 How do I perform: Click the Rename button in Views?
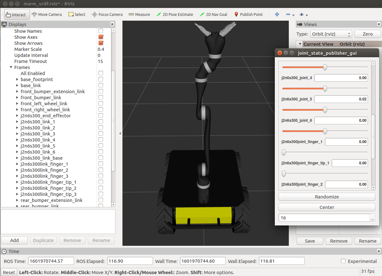coord(368,241)
